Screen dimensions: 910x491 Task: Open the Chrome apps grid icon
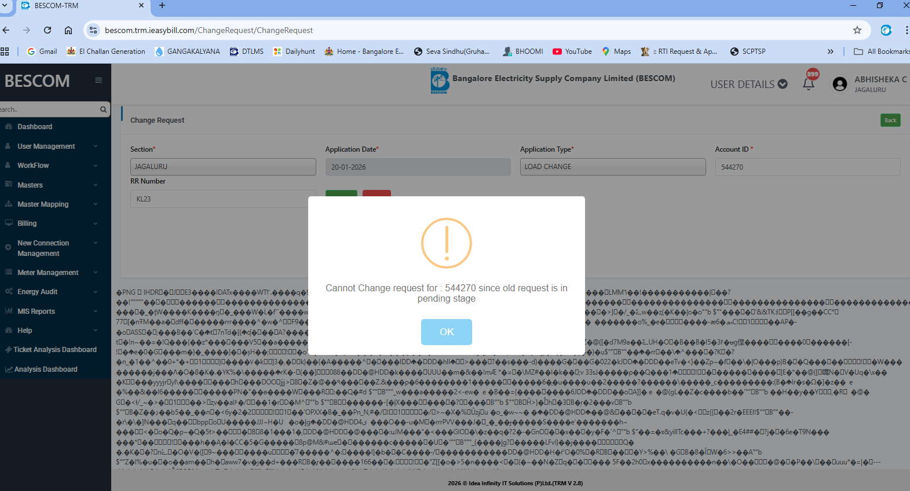tap(5, 52)
